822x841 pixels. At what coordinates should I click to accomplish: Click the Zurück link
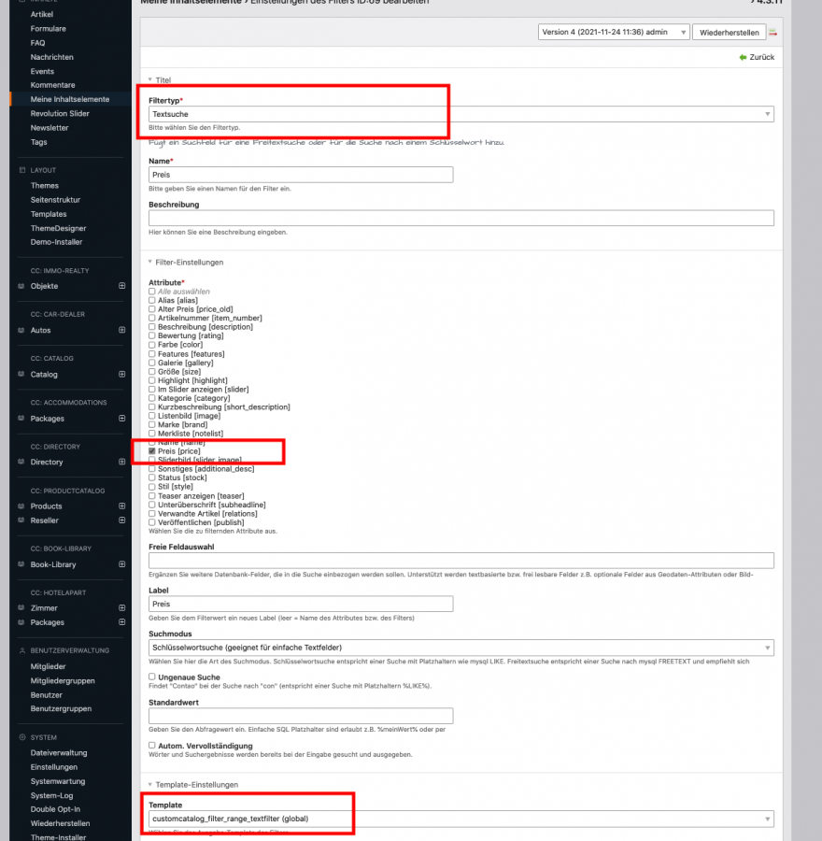(757, 57)
